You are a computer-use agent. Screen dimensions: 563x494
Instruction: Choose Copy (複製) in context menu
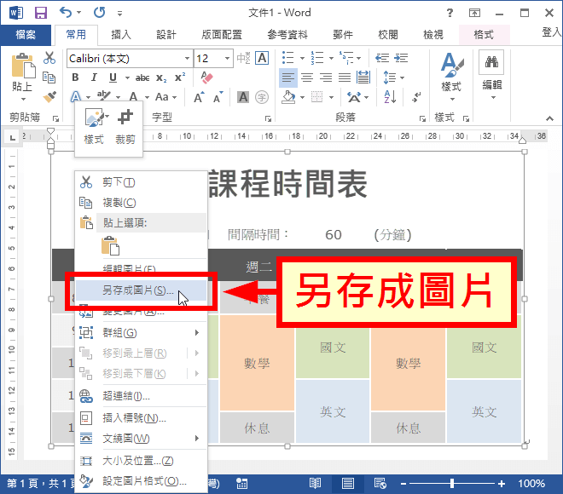pos(141,203)
